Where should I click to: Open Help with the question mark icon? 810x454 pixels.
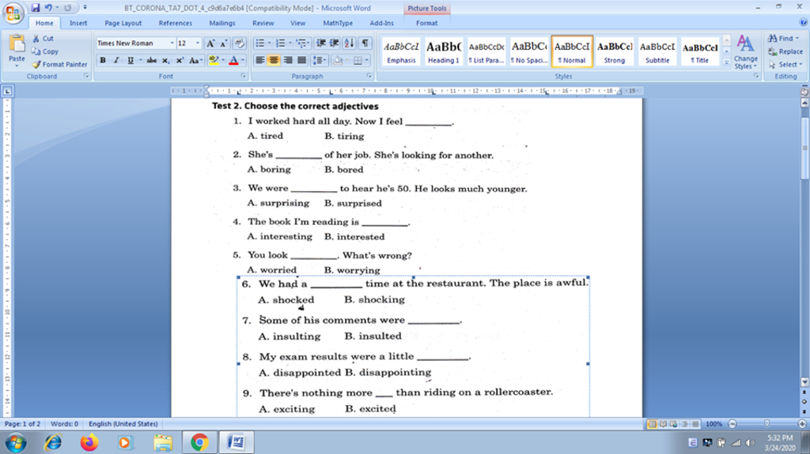pos(804,22)
